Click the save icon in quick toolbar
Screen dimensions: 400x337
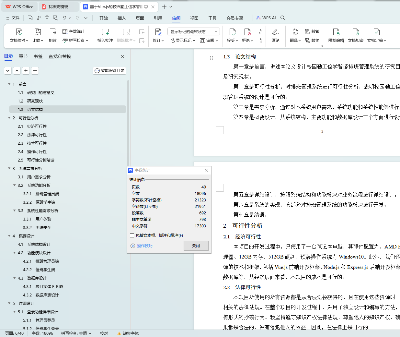point(30,18)
